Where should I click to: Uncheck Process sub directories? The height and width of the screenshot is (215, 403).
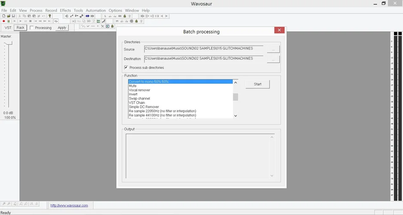(x=126, y=68)
